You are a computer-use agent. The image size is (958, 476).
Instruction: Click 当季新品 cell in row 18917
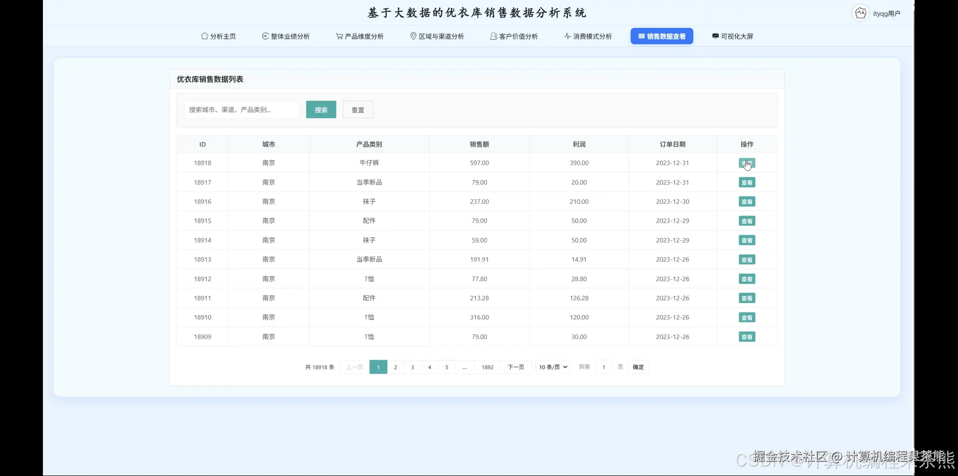click(369, 182)
